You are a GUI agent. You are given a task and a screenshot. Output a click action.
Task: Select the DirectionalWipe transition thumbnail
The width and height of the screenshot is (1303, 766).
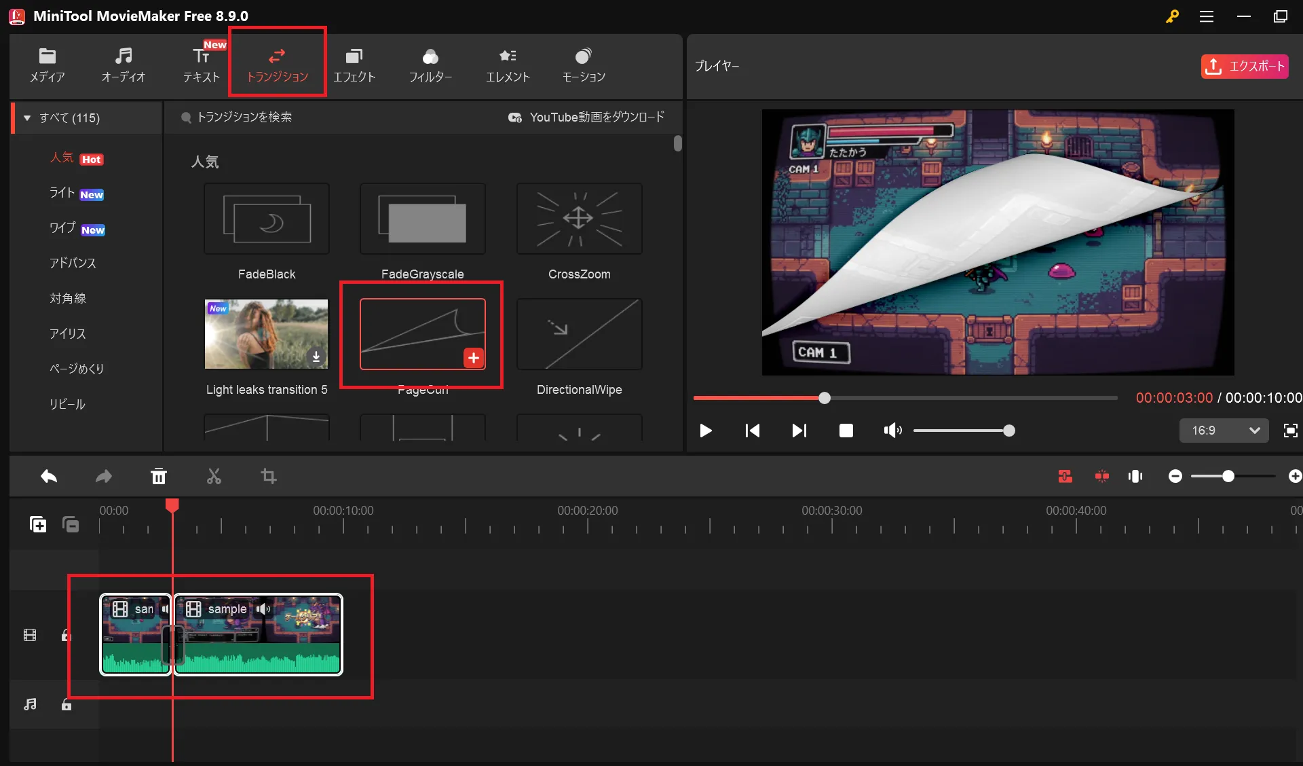coord(580,334)
